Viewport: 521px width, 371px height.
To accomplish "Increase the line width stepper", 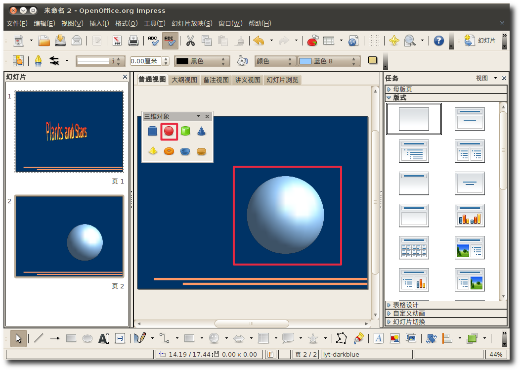I will click(x=166, y=59).
